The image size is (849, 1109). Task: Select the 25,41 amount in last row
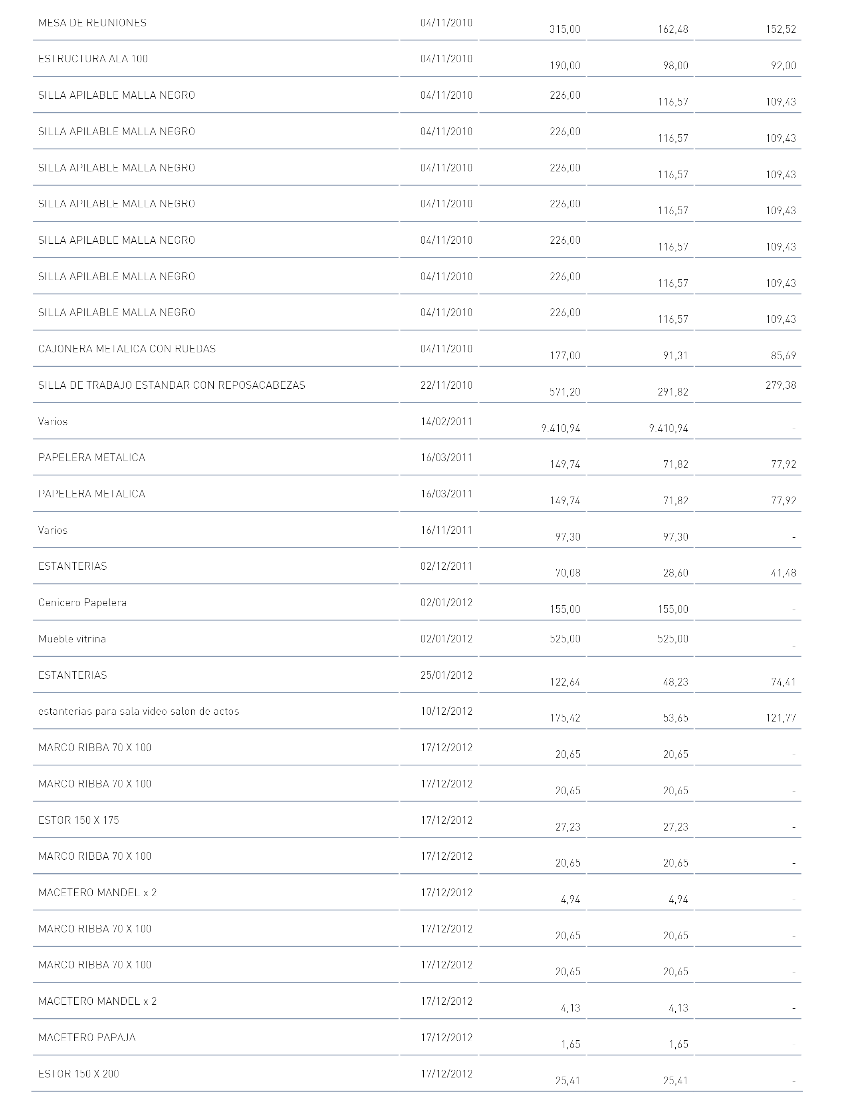[x=568, y=1081]
